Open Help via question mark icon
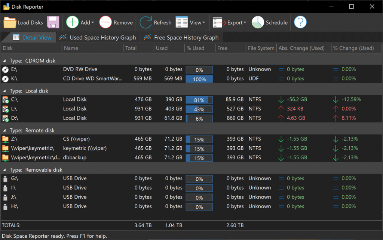383x240 pixels. pyautogui.click(x=300, y=22)
